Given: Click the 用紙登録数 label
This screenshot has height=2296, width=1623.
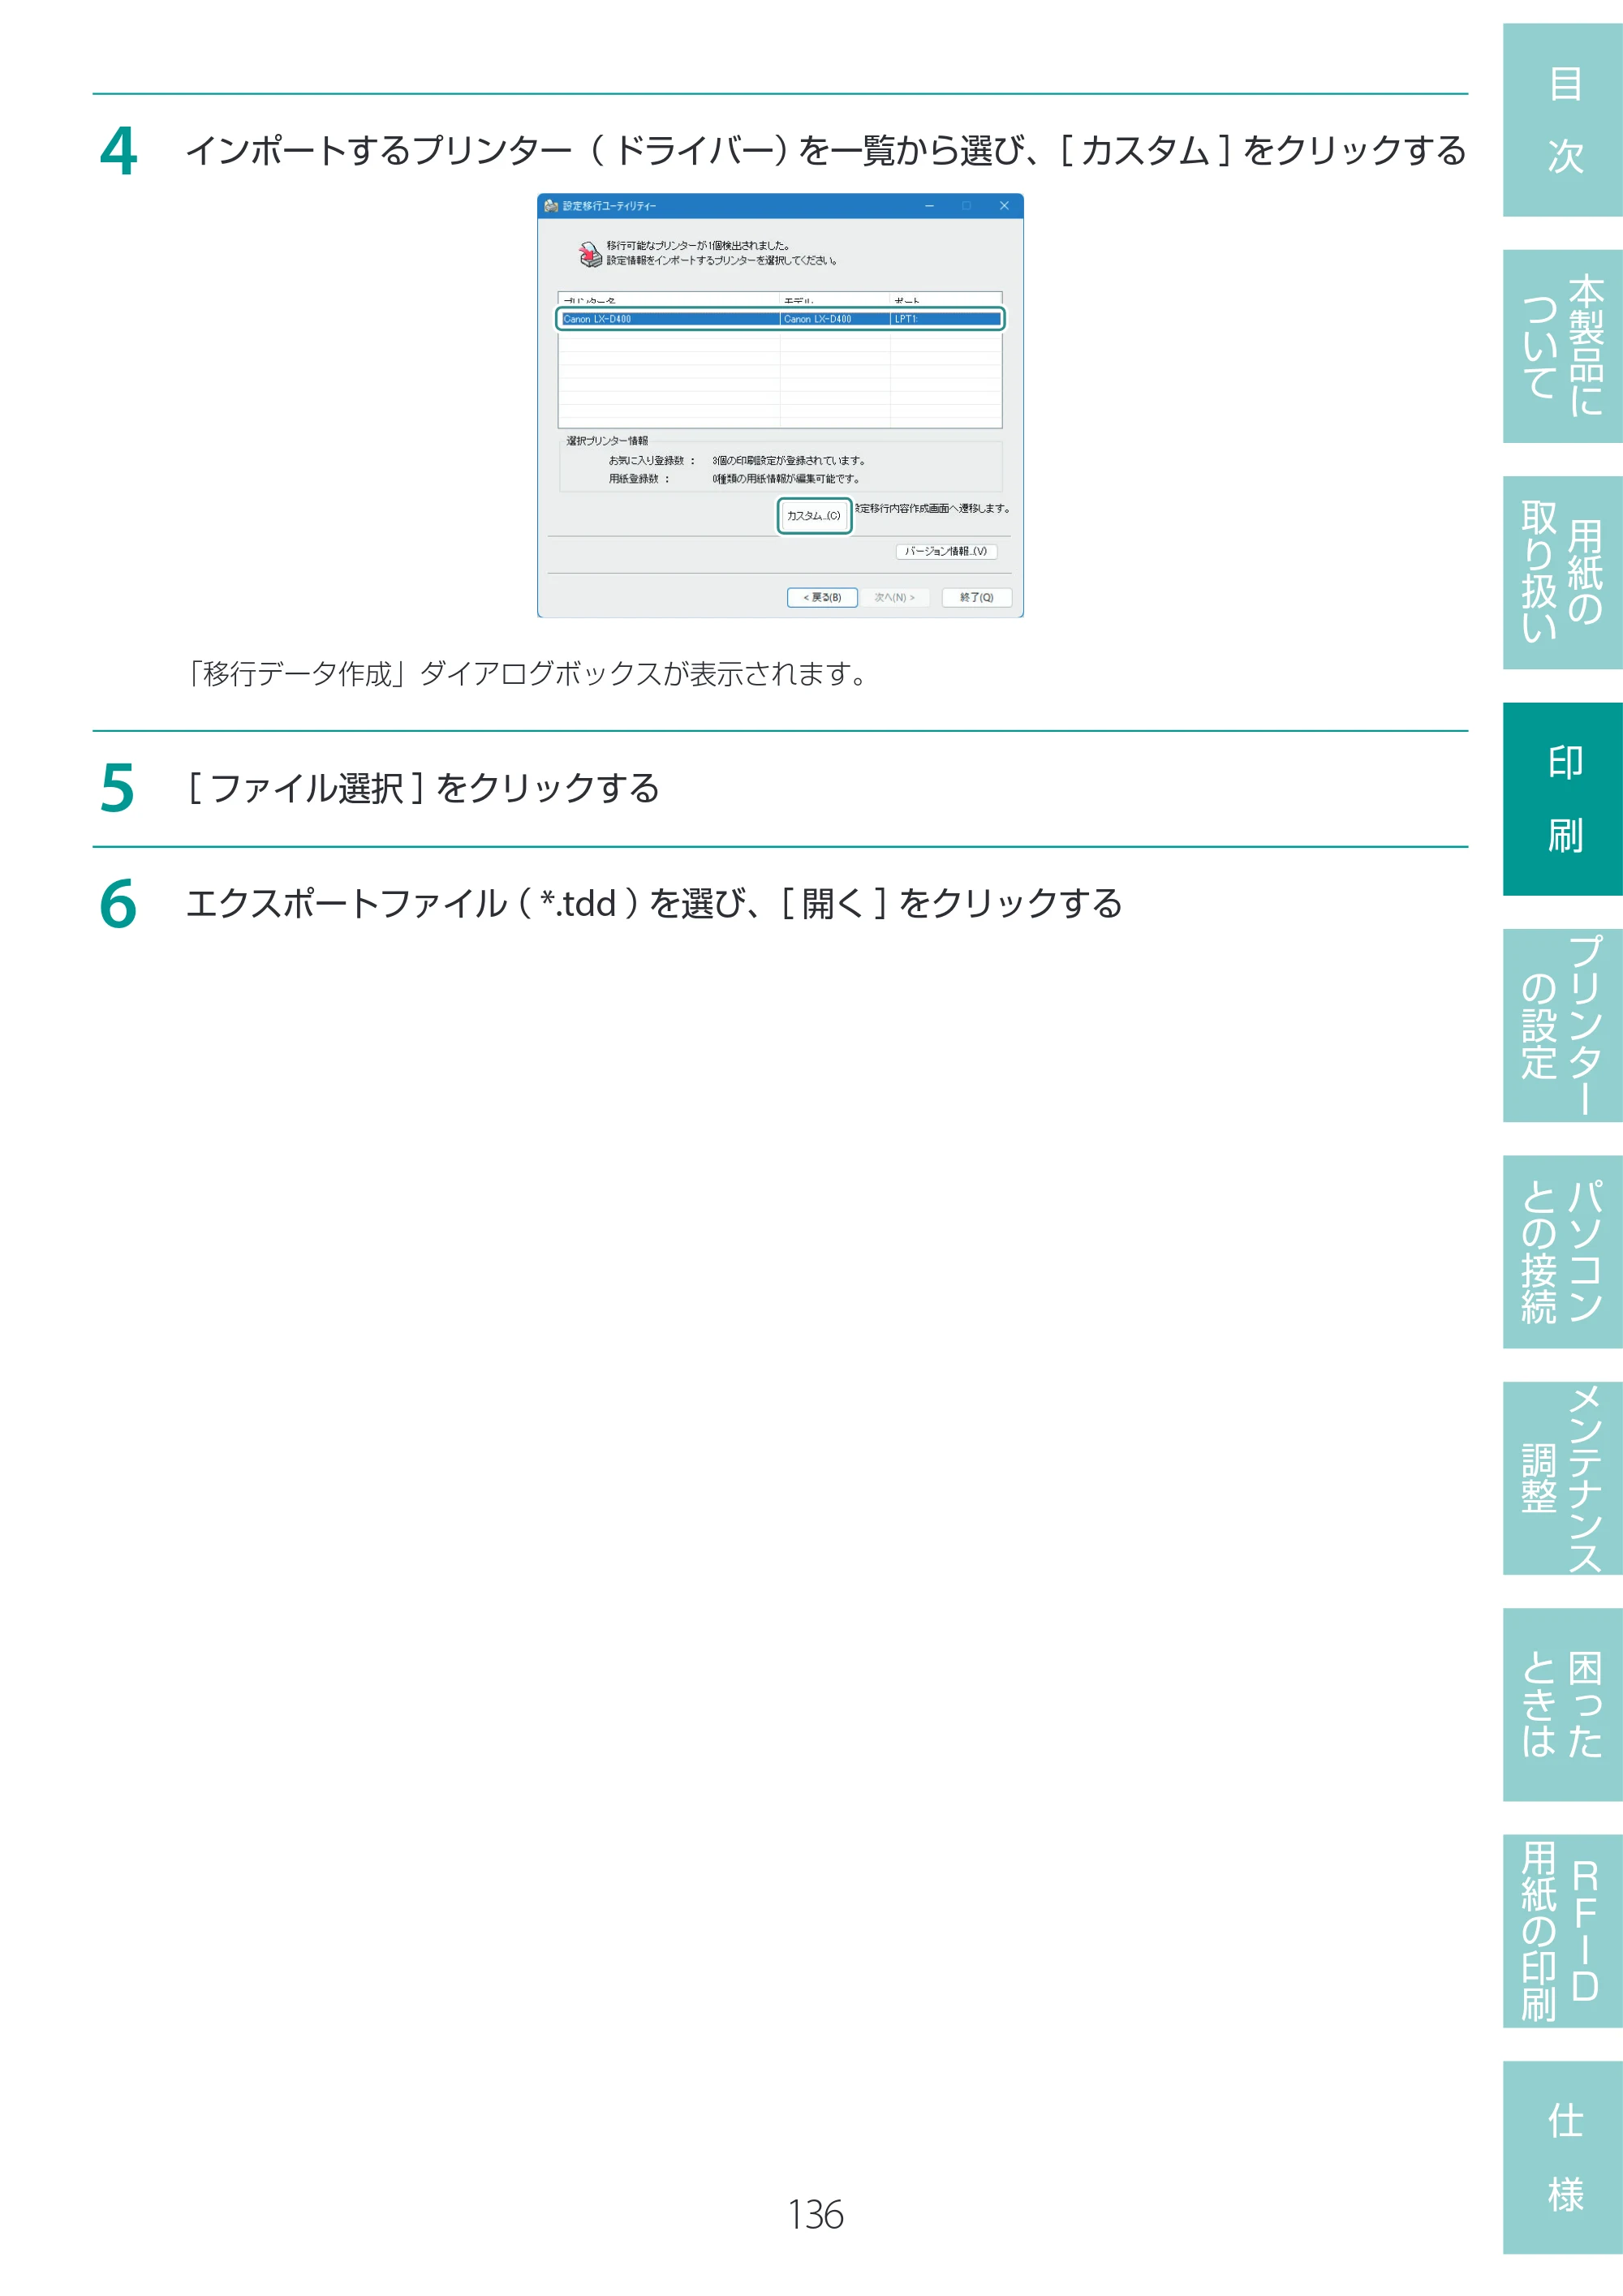Looking at the screenshot, I should tap(639, 479).
